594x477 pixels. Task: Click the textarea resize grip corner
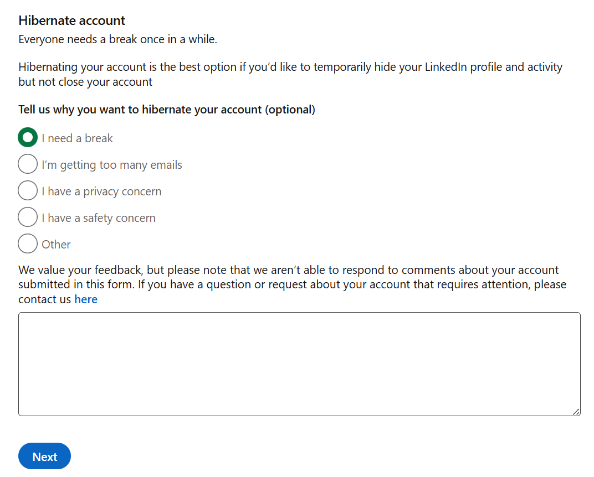(x=576, y=411)
